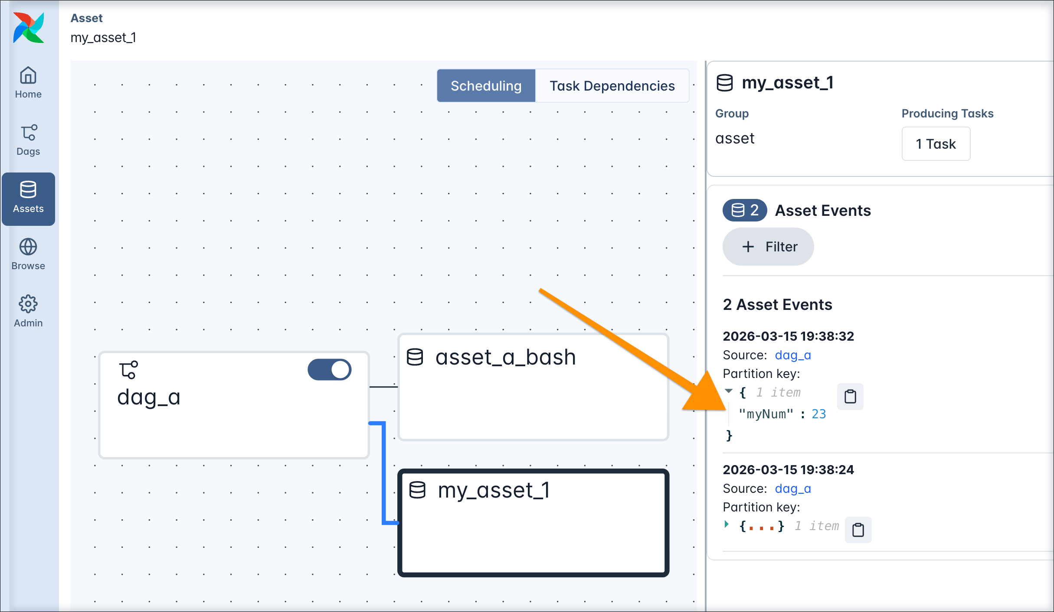This screenshot has height=612, width=1054.
Task: Navigate to Dags via sidebar icon
Action: [x=28, y=140]
